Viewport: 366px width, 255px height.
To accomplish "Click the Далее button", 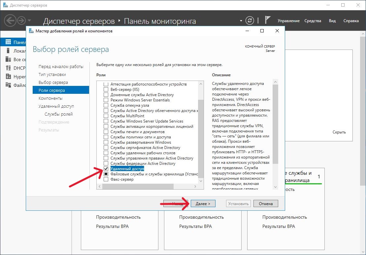I will pyautogui.click(x=203, y=203).
